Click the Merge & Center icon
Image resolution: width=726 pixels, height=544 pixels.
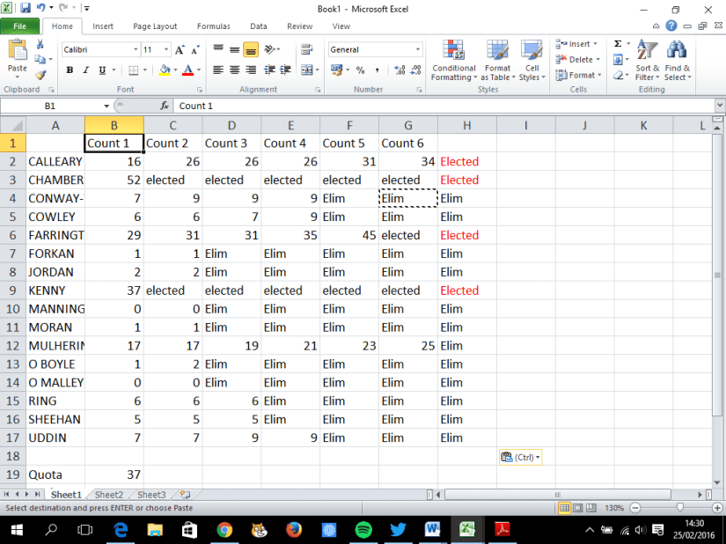pos(309,69)
